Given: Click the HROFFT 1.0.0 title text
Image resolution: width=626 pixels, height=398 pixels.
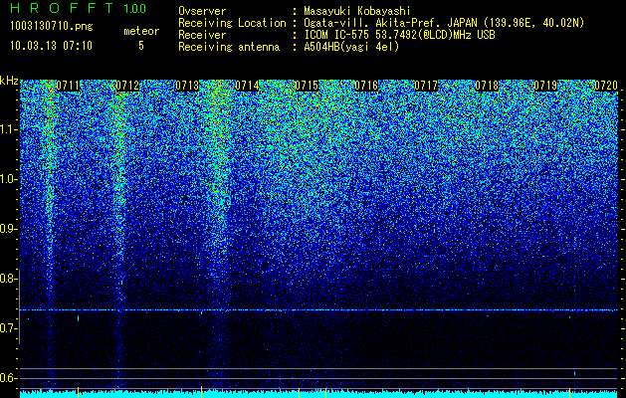Looking at the screenshot, I should click(x=78, y=8).
